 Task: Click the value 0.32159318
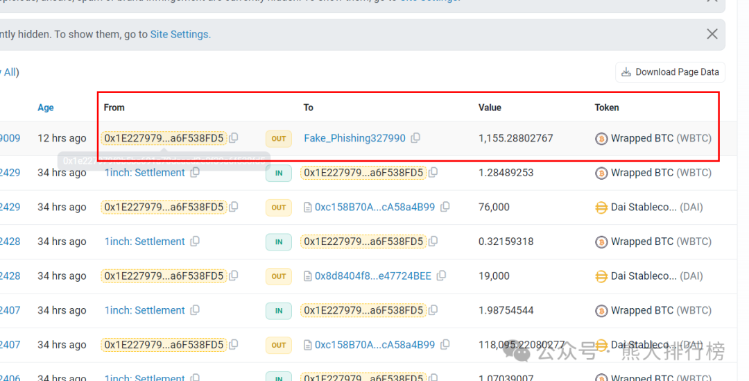pyautogui.click(x=506, y=242)
